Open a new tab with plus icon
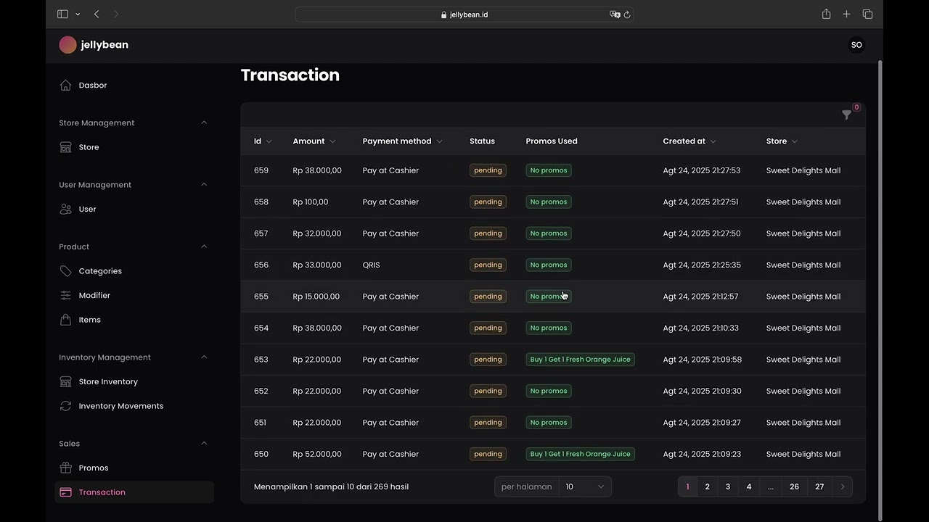This screenshot has height=522, width=929. pos(846,14)
